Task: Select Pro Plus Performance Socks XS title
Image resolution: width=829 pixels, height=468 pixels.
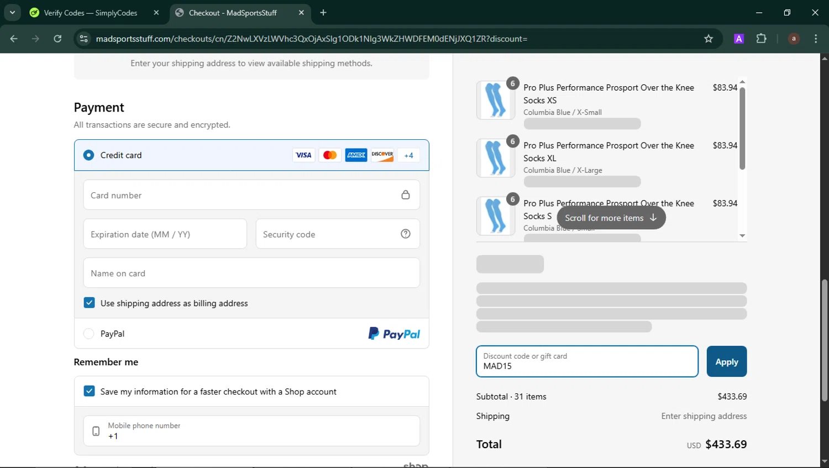Action: [x=608, y=94]
